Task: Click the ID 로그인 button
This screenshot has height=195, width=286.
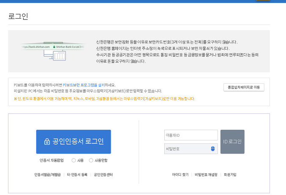Action: (x=232, y=142)
